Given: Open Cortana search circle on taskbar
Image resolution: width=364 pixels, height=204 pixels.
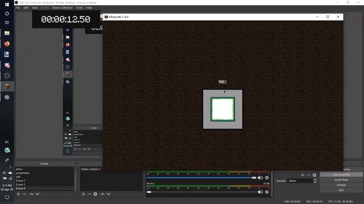Looking at the screenshot, I should click(7, 14).
